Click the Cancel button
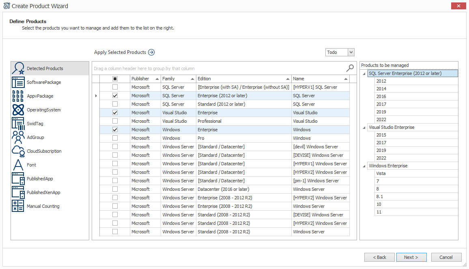Screen dimensions: 469x269 (x=446, y=257)
